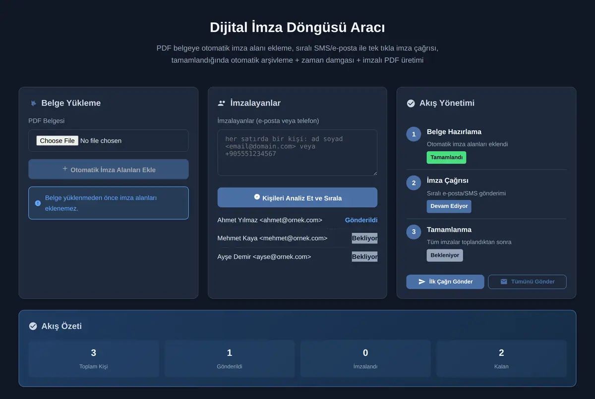Select Ayşe Demir signer row
Screen dimensions: 595x399
pos(297,256)
